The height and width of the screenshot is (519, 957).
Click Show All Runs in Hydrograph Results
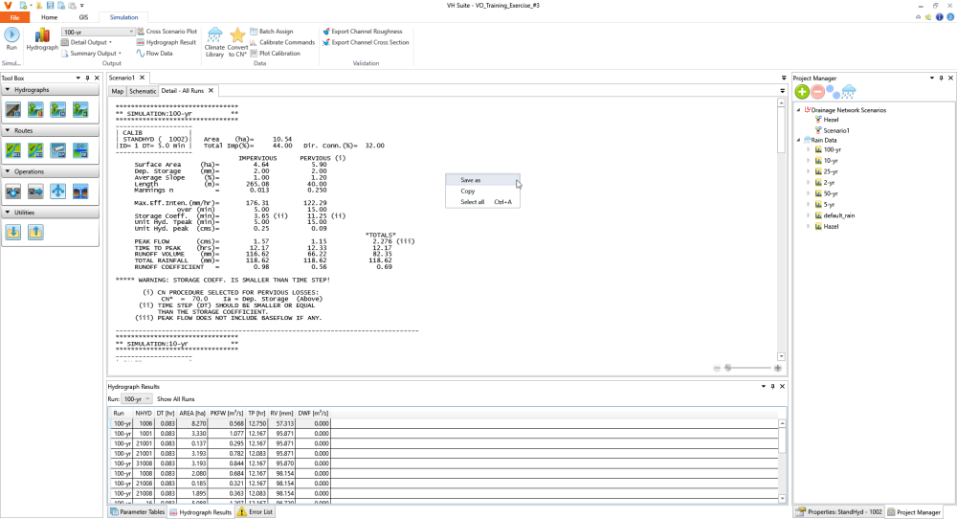176,398
